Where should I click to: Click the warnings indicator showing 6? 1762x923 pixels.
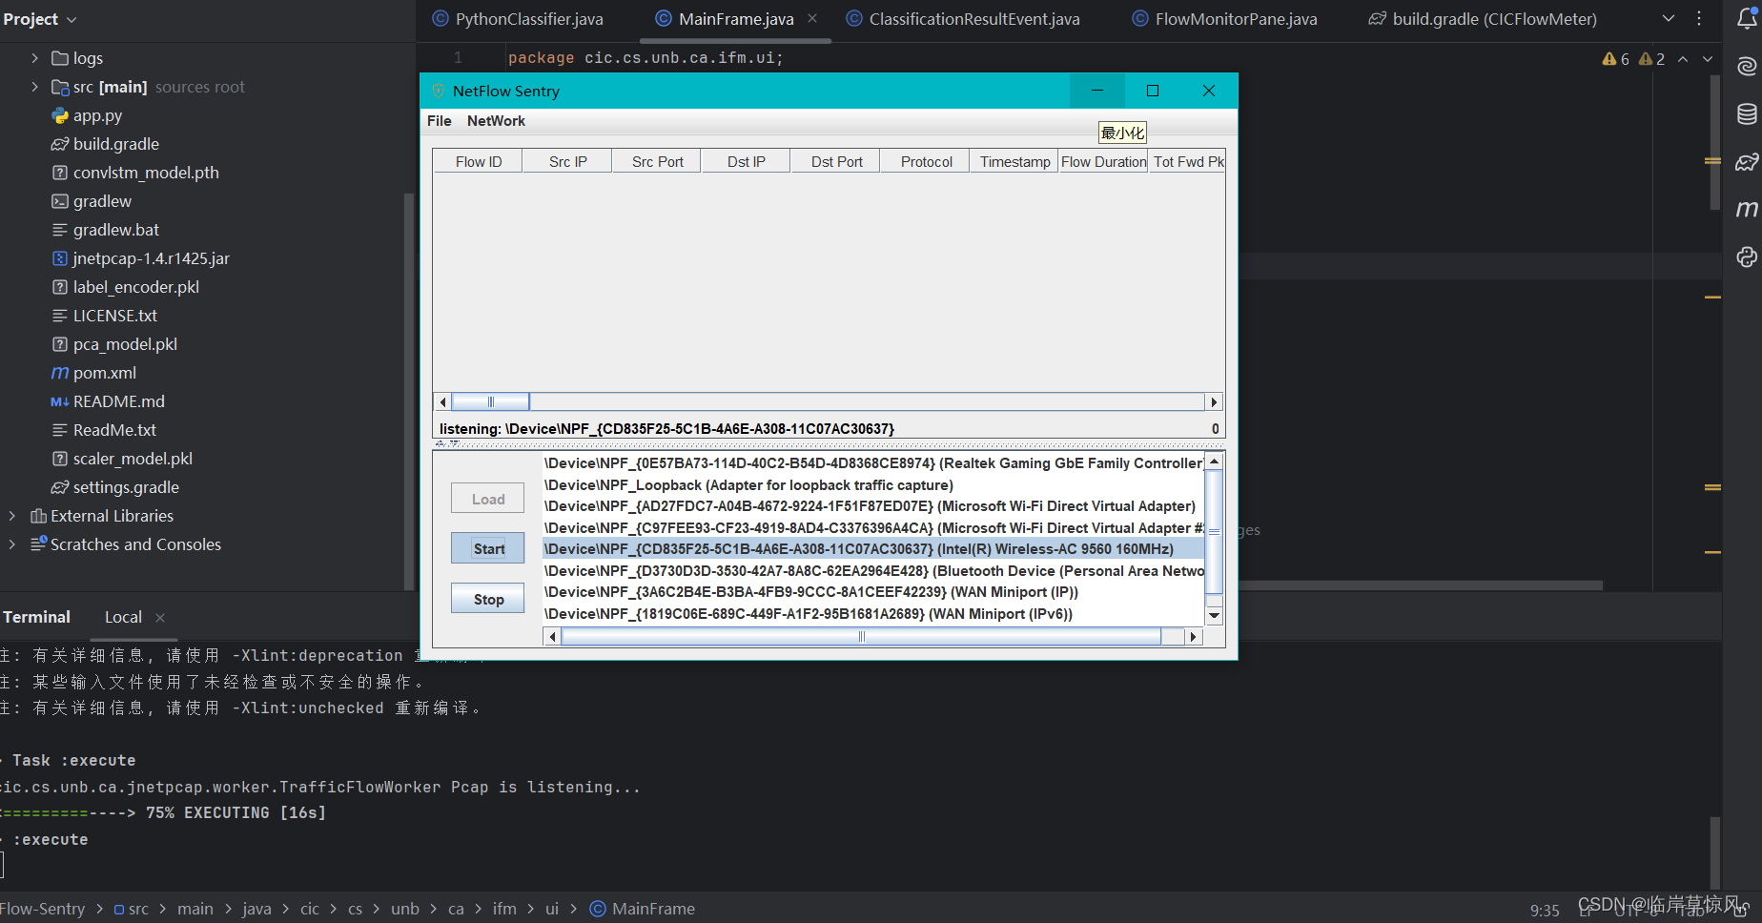click(x=1616, y=59)
